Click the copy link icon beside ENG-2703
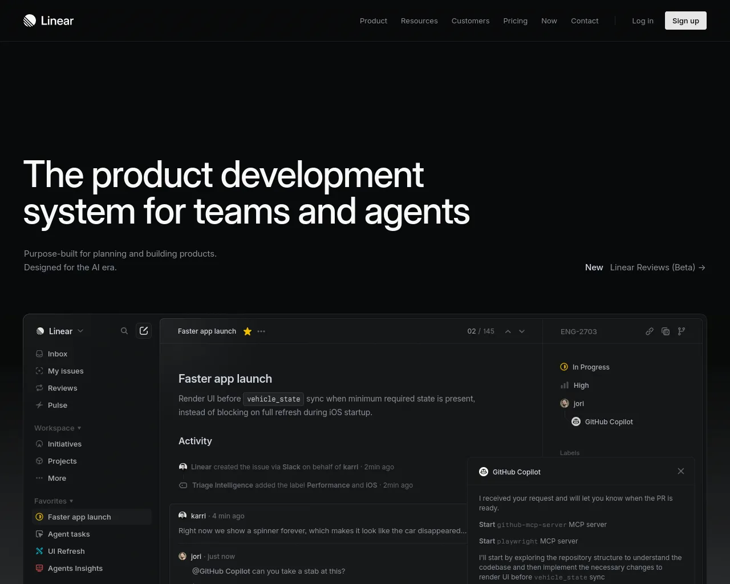730x584 pixels. (649, 331)
